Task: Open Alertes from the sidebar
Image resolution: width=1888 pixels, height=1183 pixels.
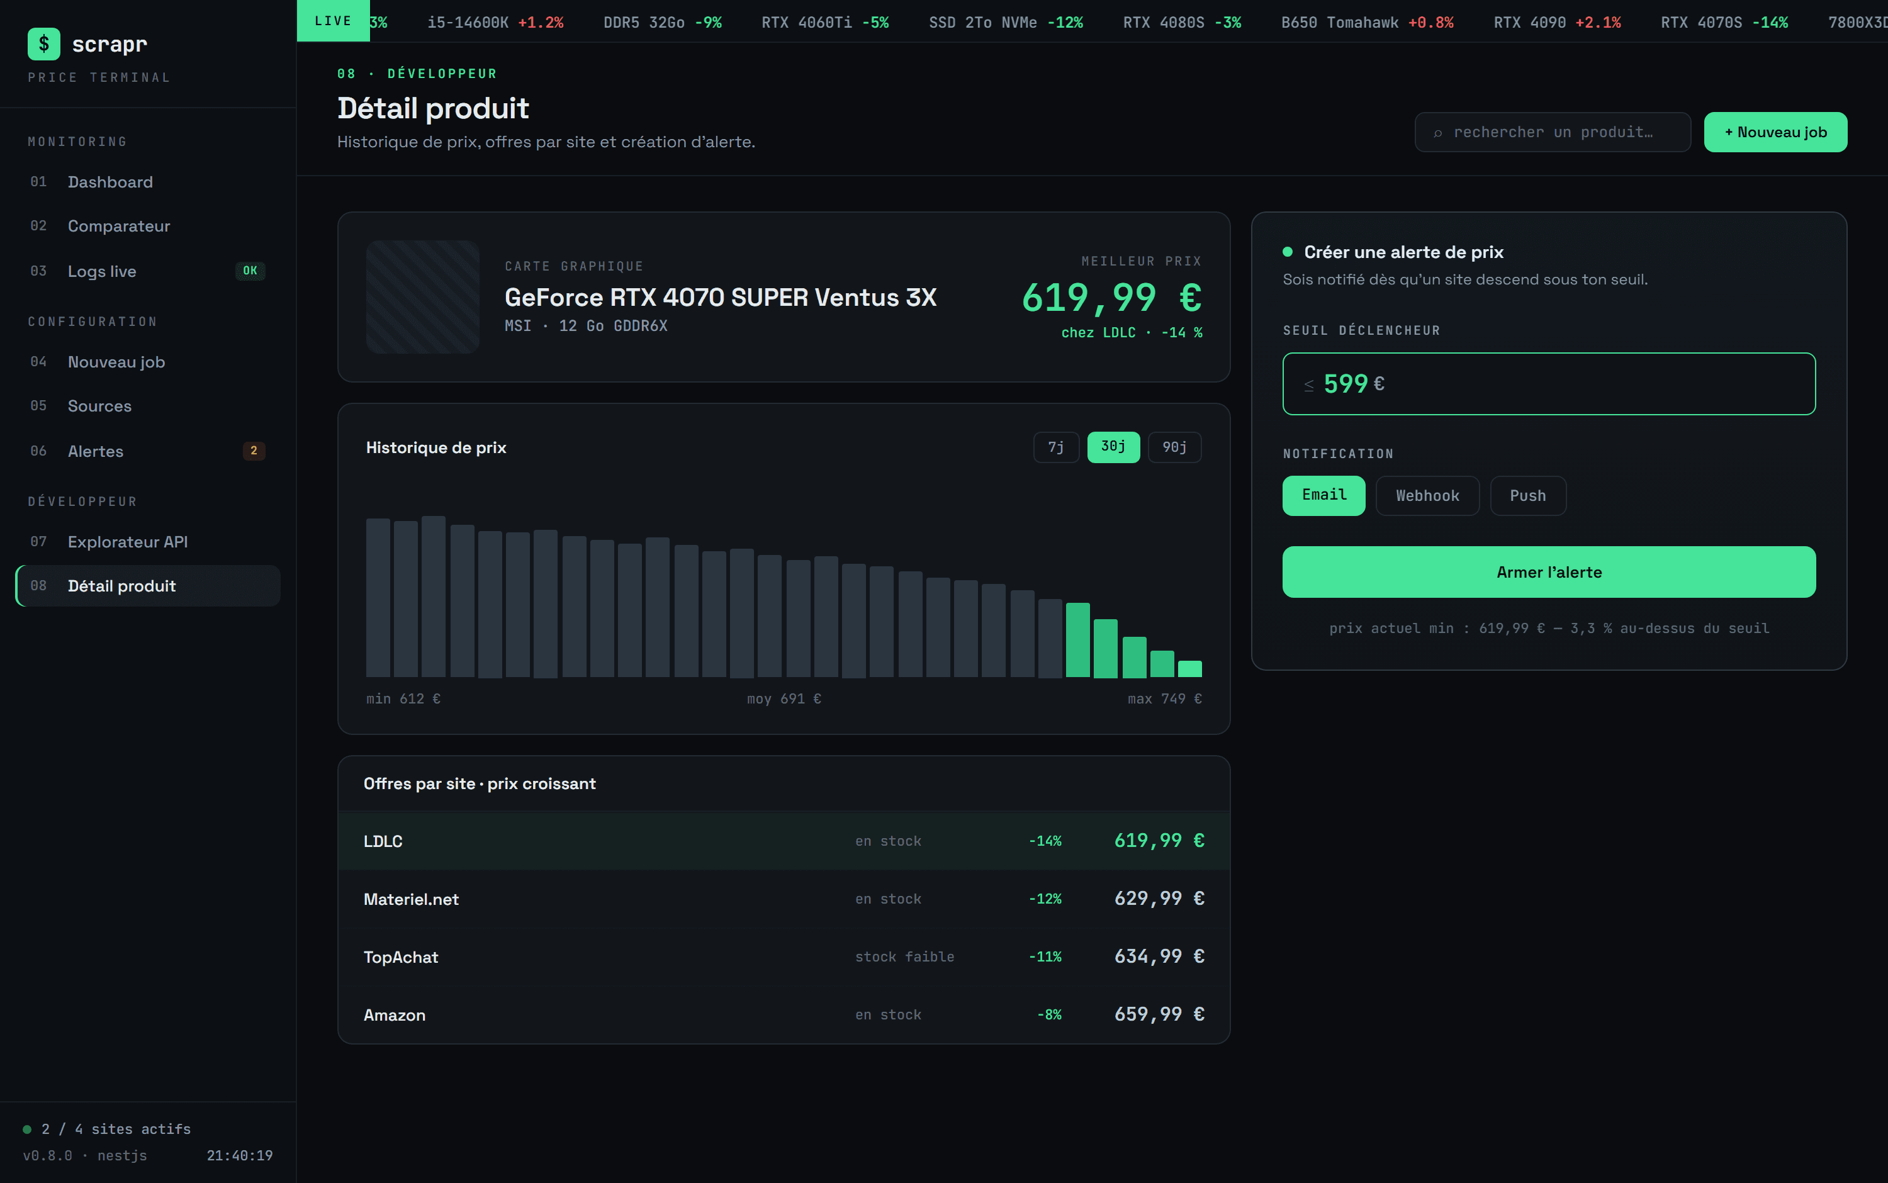Action: (x=148, y=451)
